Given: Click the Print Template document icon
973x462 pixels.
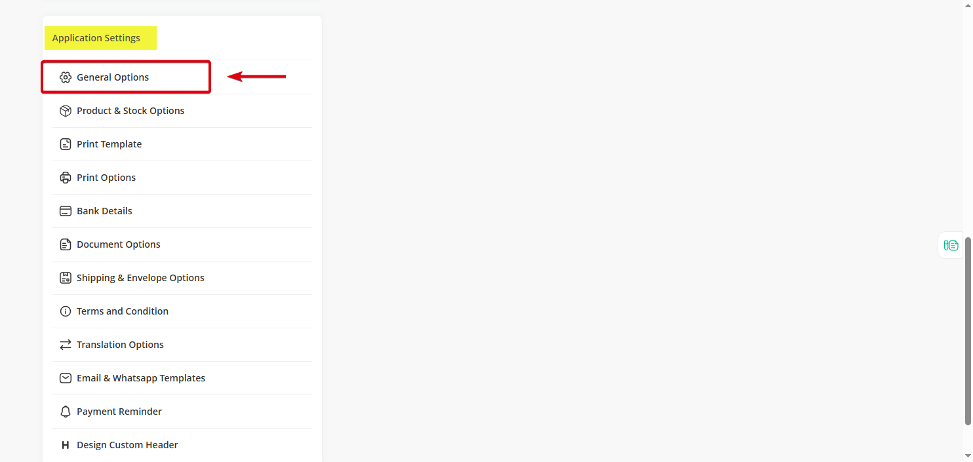Looking at the screenshot, I should point(65,144).
